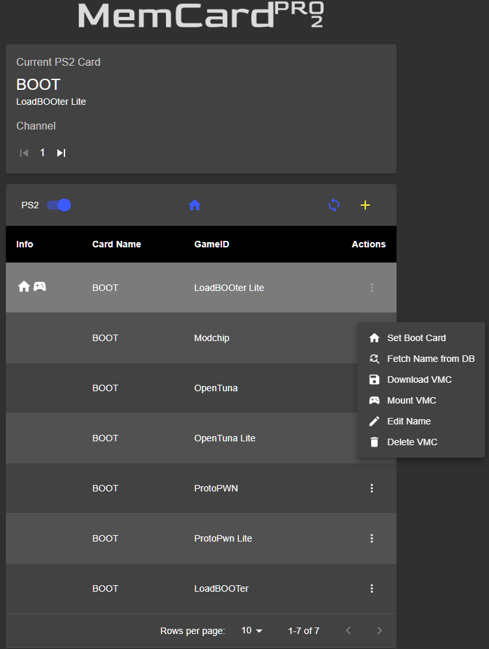Click the blue home icon in toolbar
Screen dimensions: 489x649
194,205
